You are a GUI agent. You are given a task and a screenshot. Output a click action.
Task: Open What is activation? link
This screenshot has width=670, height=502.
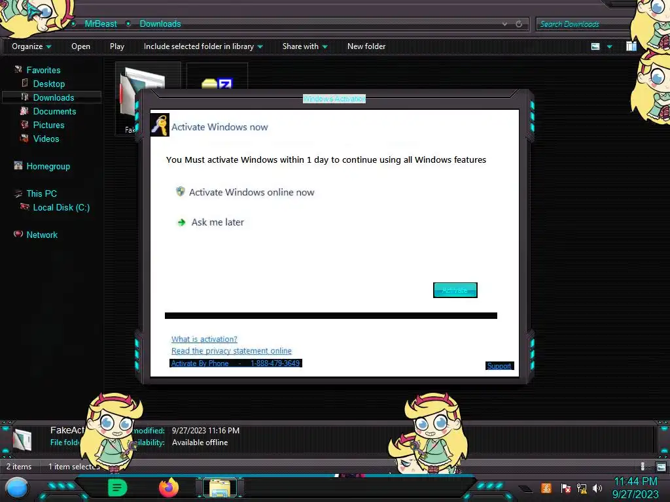[x=204, y=339]
